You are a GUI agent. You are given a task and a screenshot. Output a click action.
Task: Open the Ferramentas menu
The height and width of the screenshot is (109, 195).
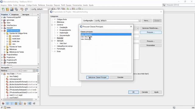tap(77, 5)
